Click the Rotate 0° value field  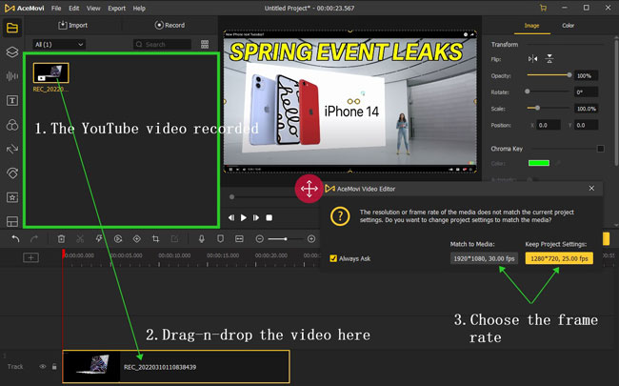point(587,92)
